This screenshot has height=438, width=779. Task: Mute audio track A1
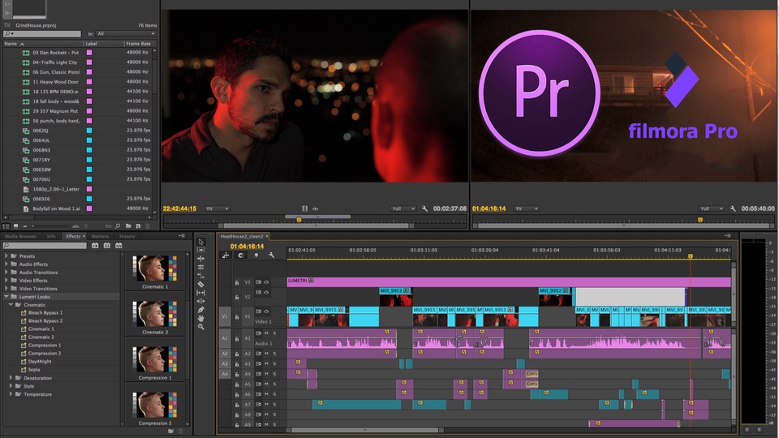(266, 333)
